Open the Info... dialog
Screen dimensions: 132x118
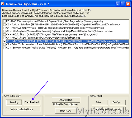pyautogui.click(x=100, y=102)
